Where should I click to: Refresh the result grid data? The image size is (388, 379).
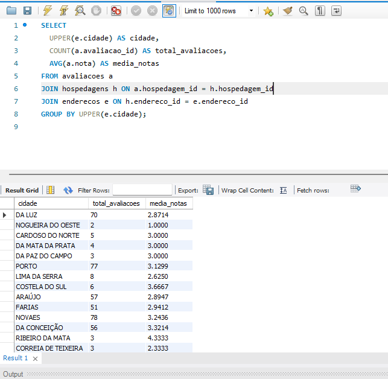click(x=68, y=190)
